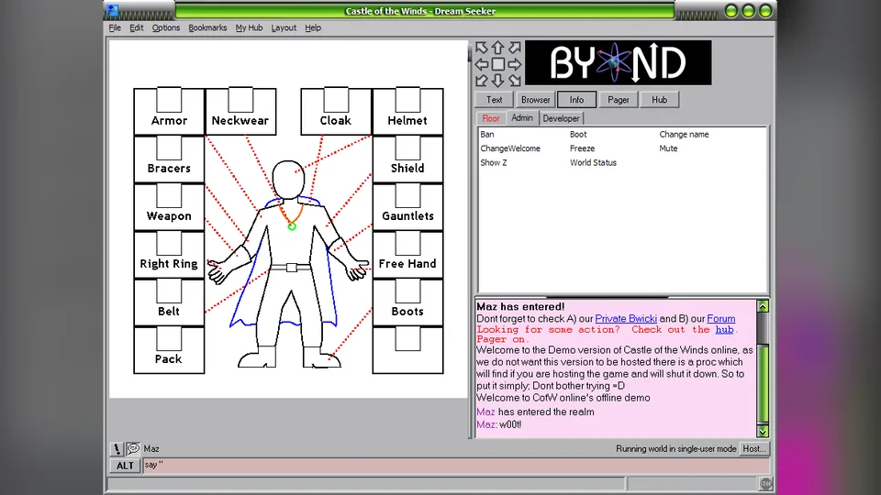
Task: Open the Forum link
Action: [721, 318]
